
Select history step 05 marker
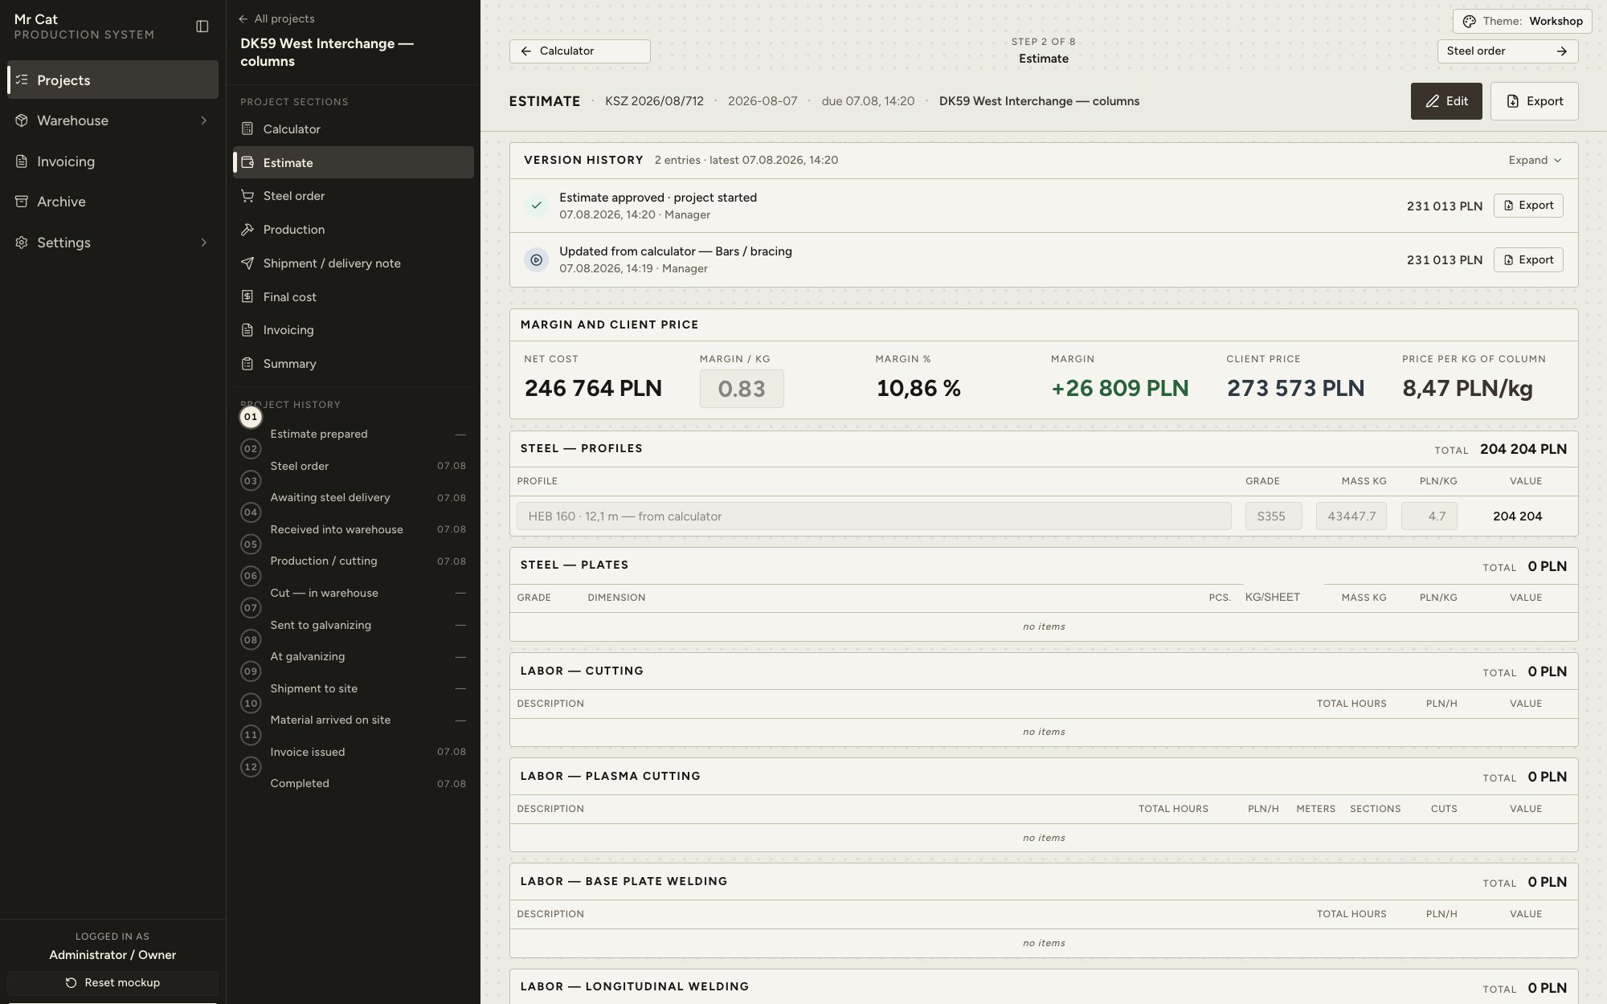pyautogui.click(x=251, y=545)
